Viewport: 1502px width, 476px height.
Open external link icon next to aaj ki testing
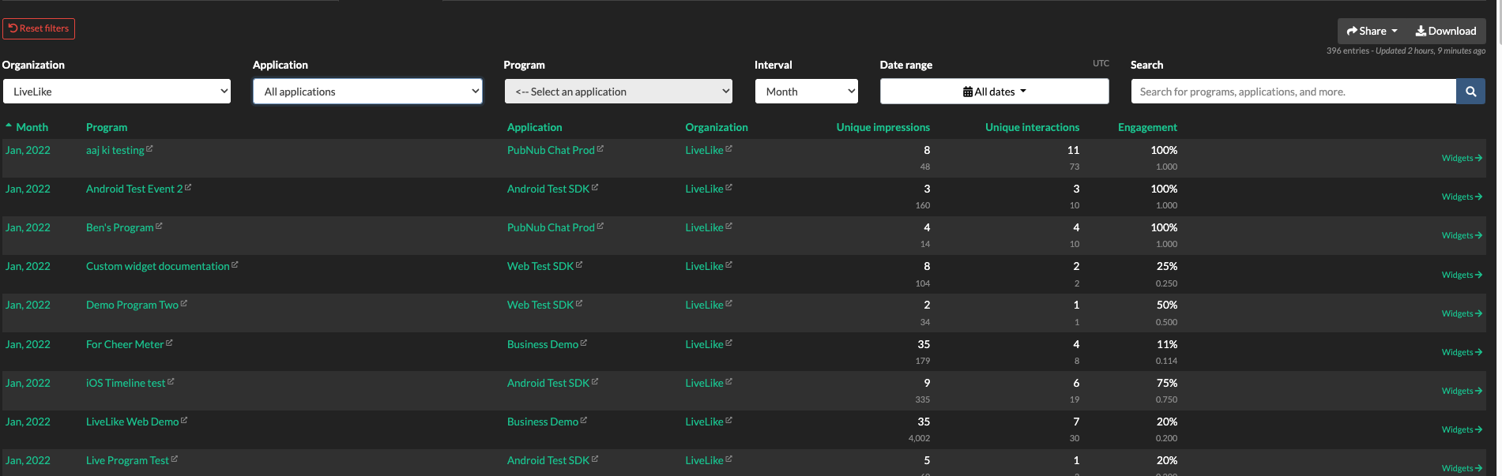(x=149, y=148)
